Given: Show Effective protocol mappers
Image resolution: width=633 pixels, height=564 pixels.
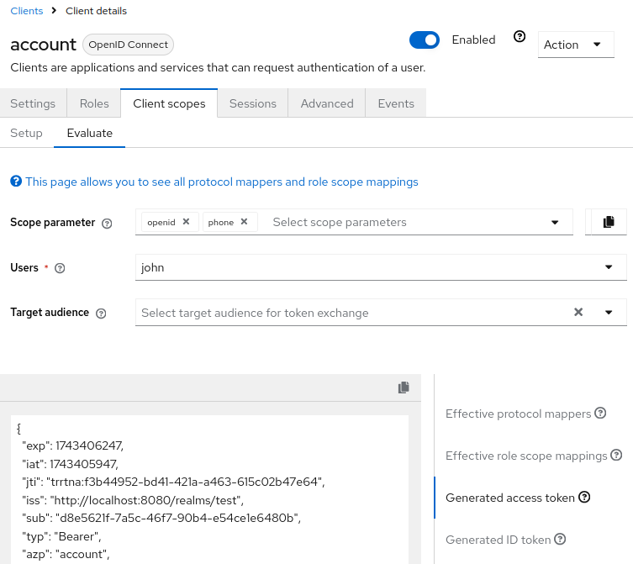Looking at the screenshot, I should point(520,414).
